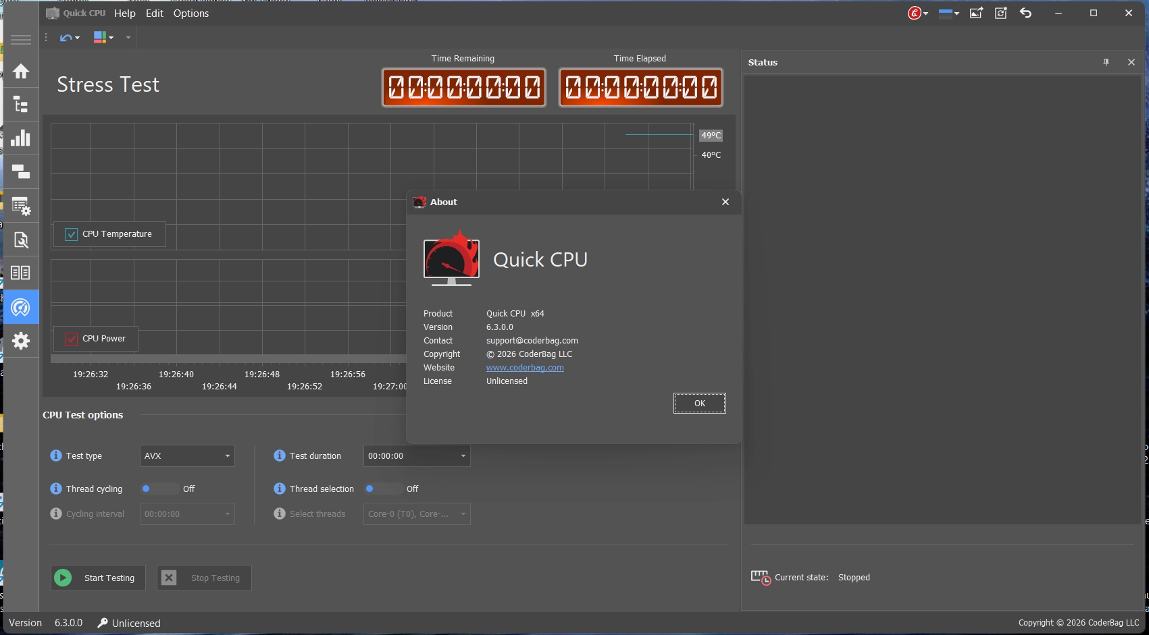1149x635 pixels.
Task: Click the image export icon in title bar
Action: 976,13
